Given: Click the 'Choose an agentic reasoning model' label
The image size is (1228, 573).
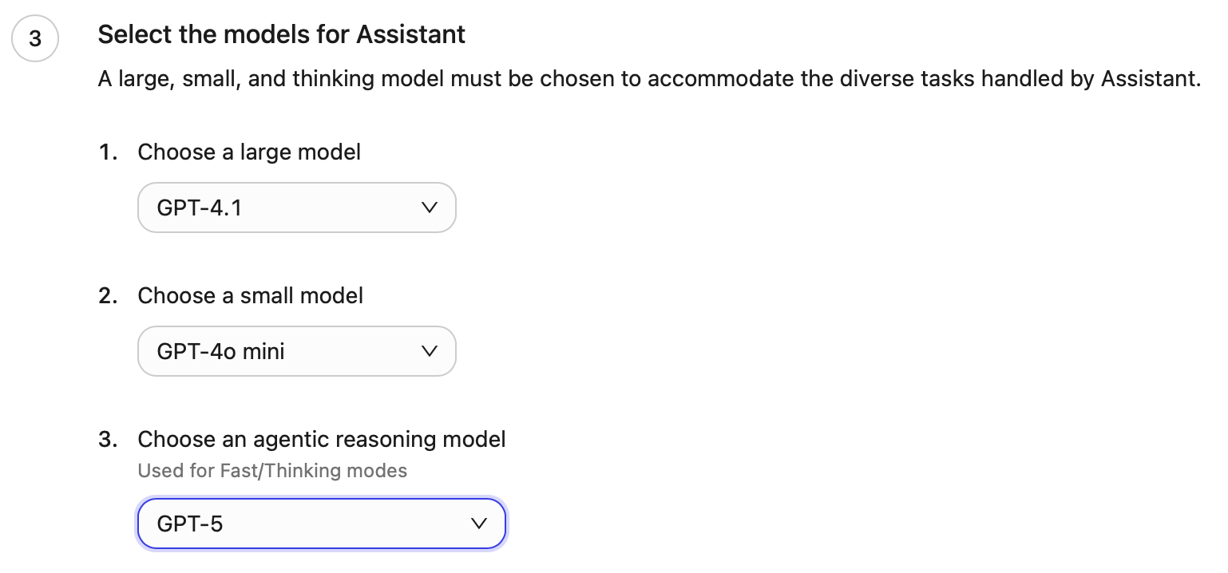Looking at the screenshot, I should coord(321,439).
